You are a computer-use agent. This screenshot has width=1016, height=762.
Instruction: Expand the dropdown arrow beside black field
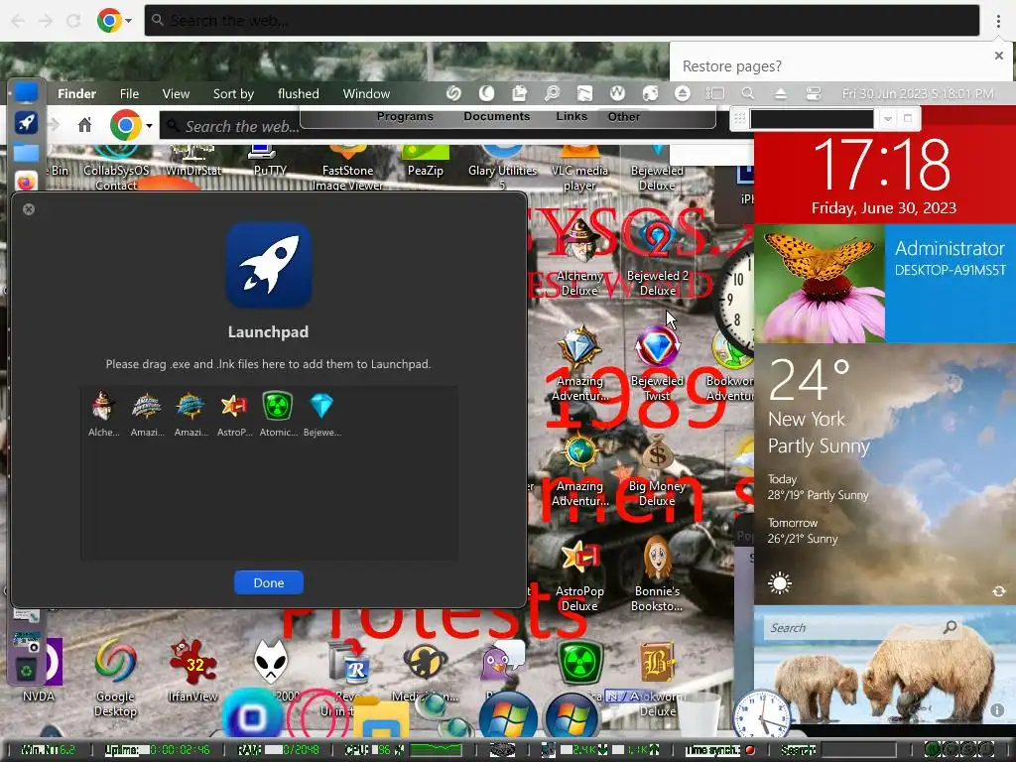click(888, 119)
